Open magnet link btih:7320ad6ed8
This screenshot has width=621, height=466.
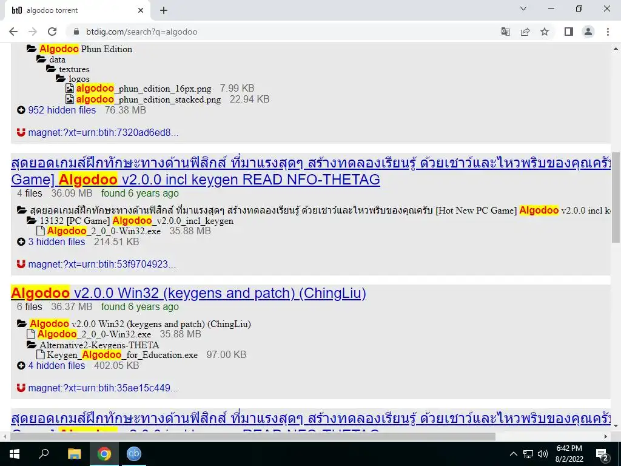103,132
